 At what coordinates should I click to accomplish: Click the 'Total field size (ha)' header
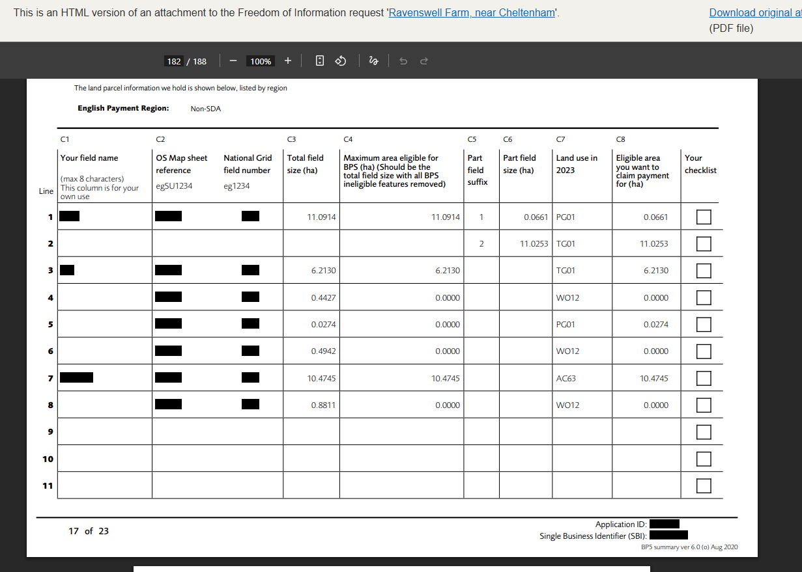306,164
